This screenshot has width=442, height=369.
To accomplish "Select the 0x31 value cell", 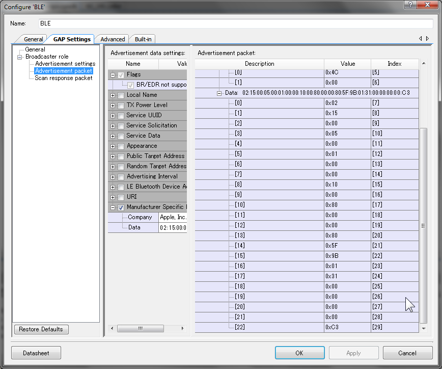I will [x=348, y=276].
